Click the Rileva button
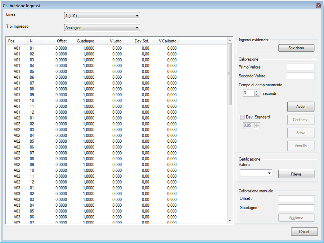324x243 pixels. pyautogui.click(x=296, y=174)
